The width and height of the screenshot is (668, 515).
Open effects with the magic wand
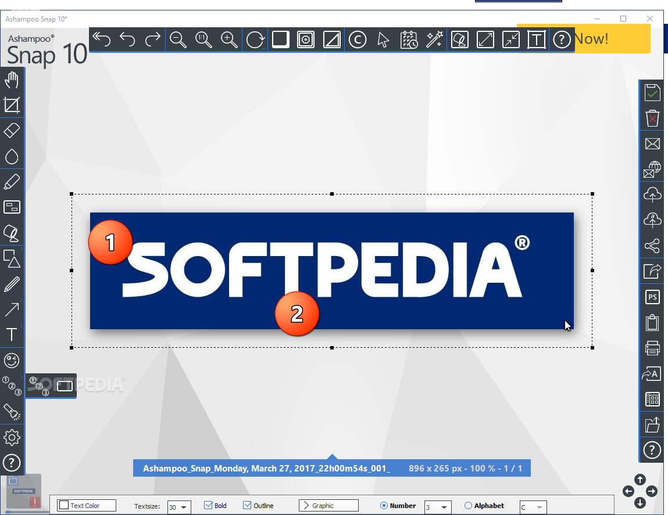pos(434,39)
